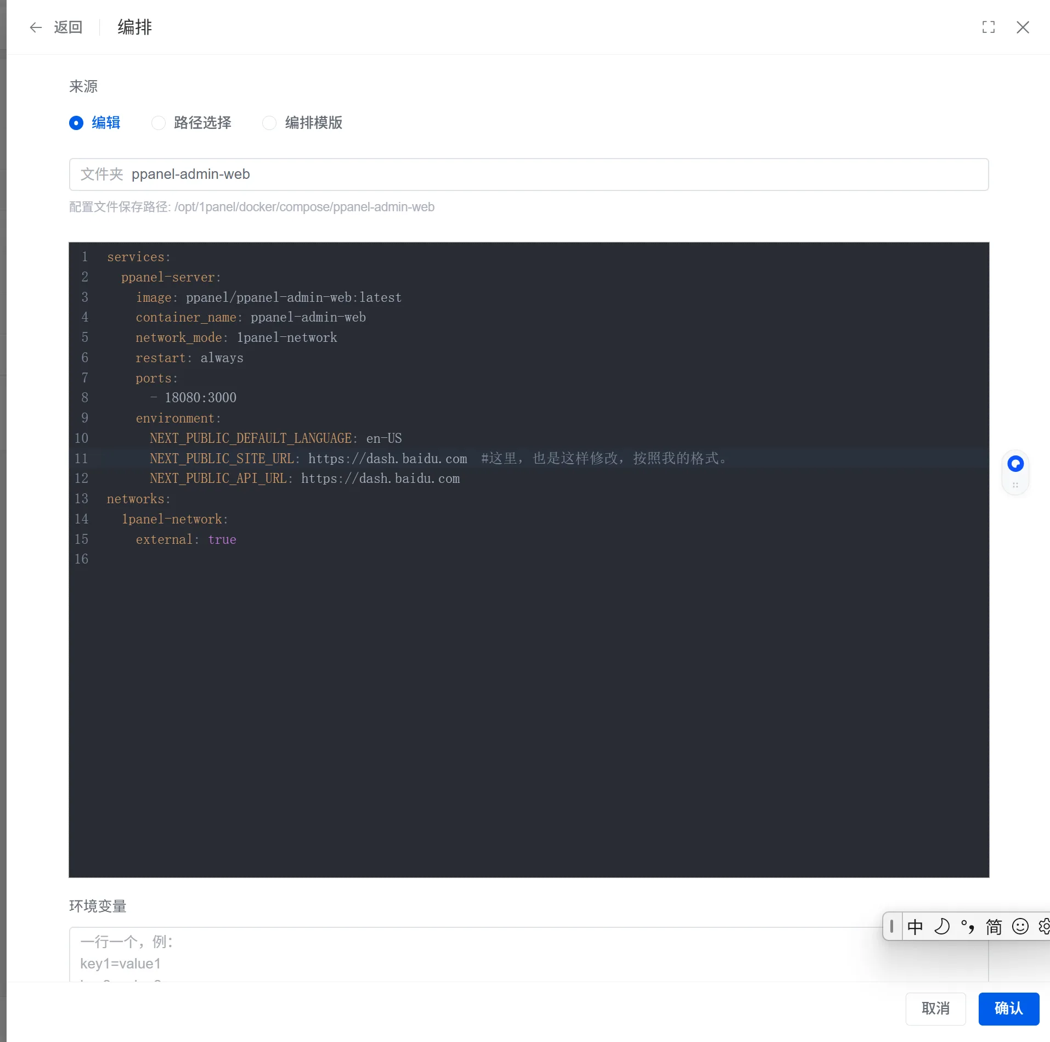Click the IME toolbar drag handle
The height and width of the screenshot is (1042, 1050).
pos(891,927)
